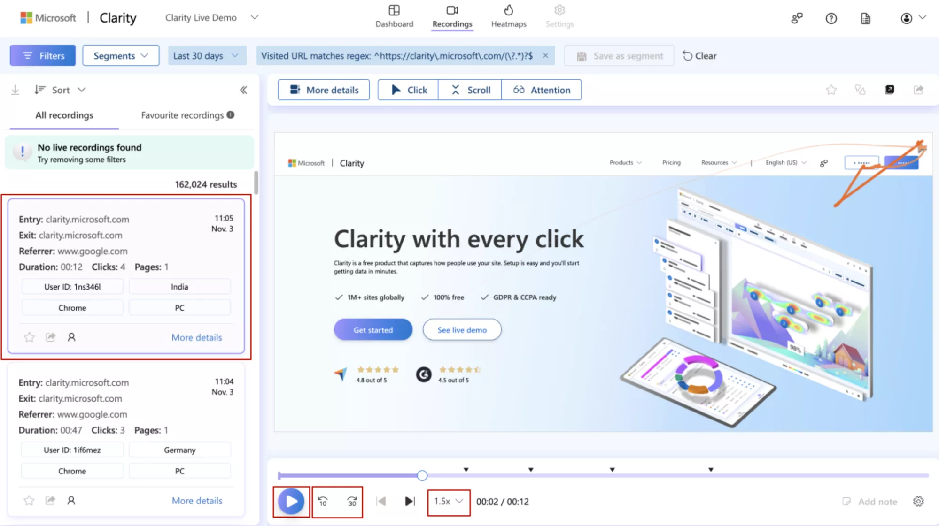
Task: Click the playback timeline slider handle
Action: (x=422, y=475)
